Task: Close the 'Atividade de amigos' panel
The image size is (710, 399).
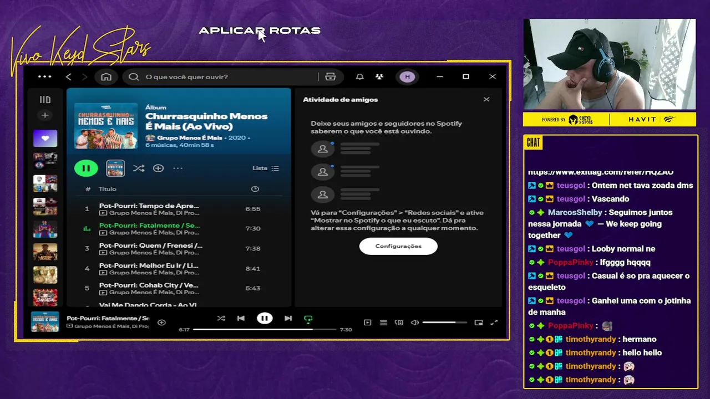Action: tap(486, 99)
